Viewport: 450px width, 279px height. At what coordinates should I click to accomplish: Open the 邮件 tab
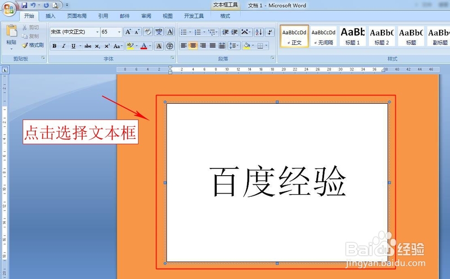[125, 16]
